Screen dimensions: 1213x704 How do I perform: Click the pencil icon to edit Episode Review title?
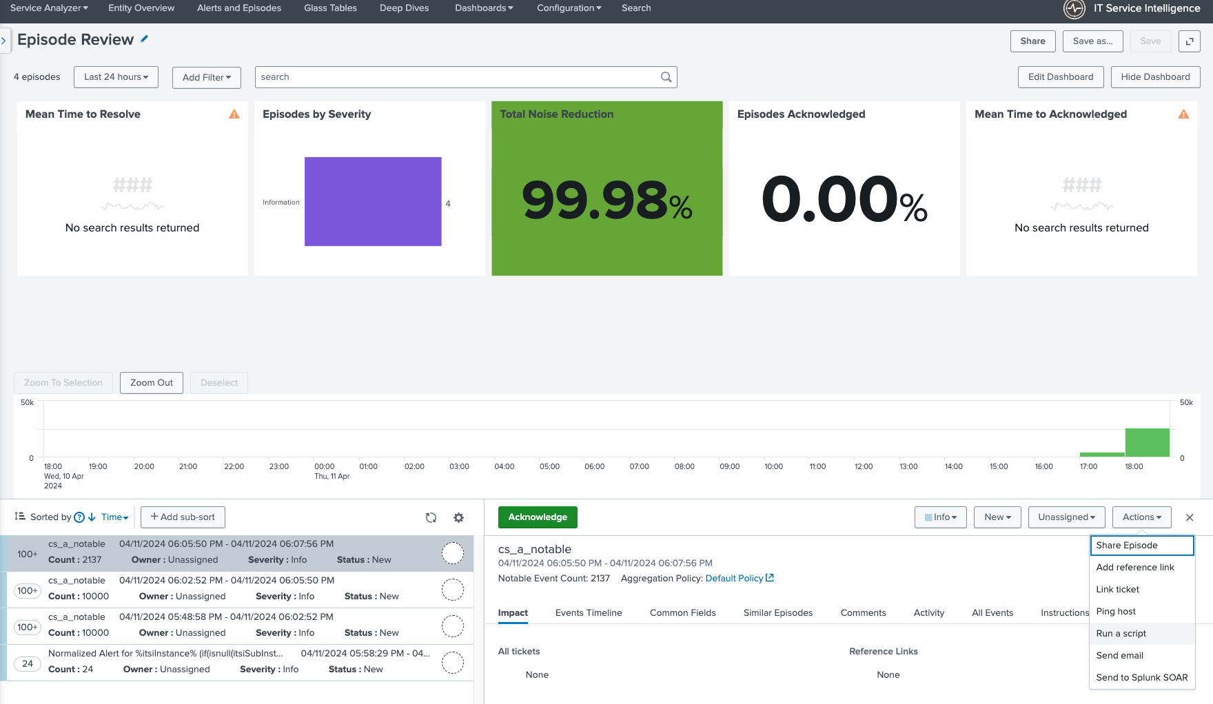(x=145, y=39)
